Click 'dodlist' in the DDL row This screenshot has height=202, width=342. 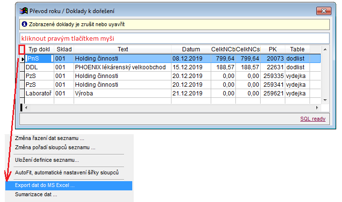tap(295, 67)
